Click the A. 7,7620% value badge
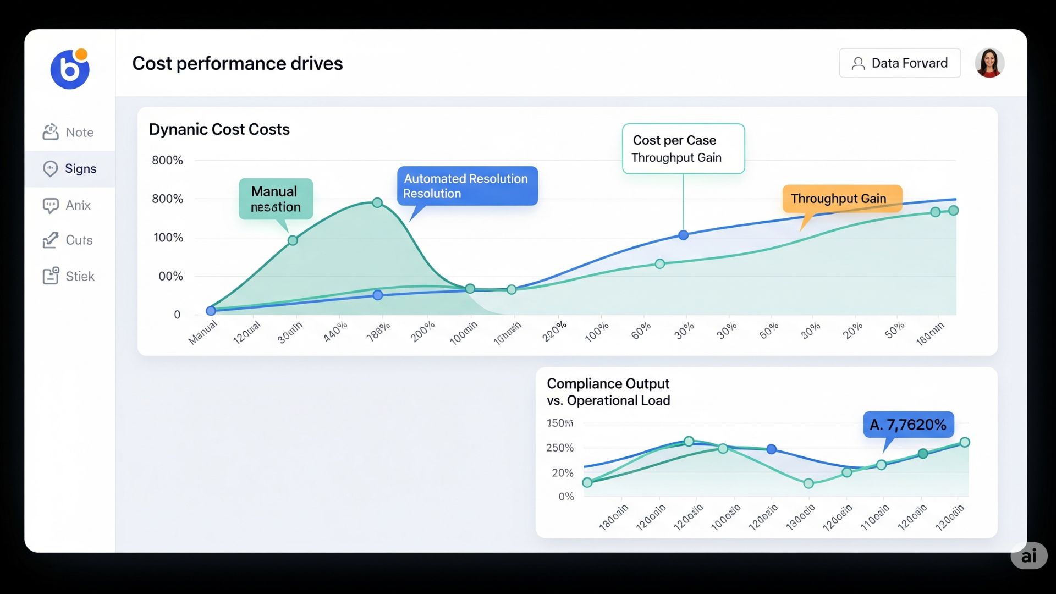The image size is (1056, 594). click(908, 425)
